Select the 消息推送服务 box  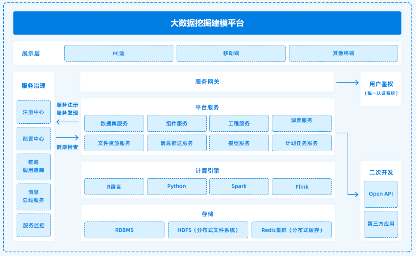(177, 143)
